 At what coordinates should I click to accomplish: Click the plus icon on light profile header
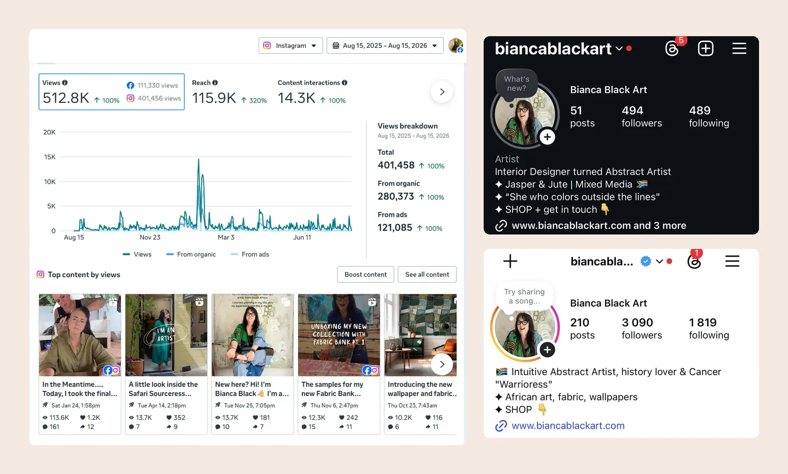tap(510, 261)
